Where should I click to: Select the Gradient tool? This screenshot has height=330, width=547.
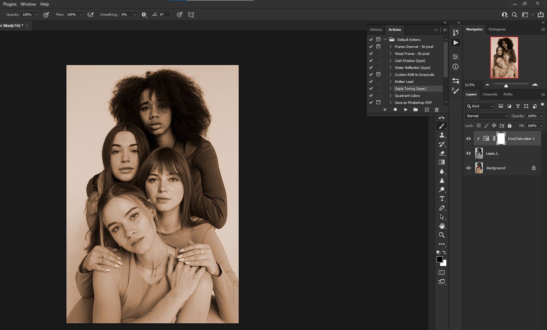pyautogui.click(x=442, y=162)
